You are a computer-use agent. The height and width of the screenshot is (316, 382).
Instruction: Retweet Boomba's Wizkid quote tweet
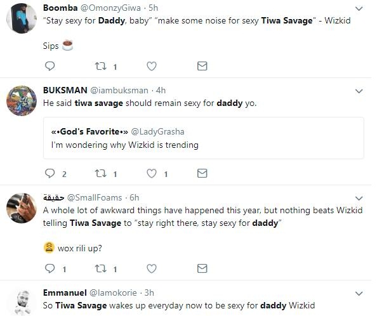100,66
